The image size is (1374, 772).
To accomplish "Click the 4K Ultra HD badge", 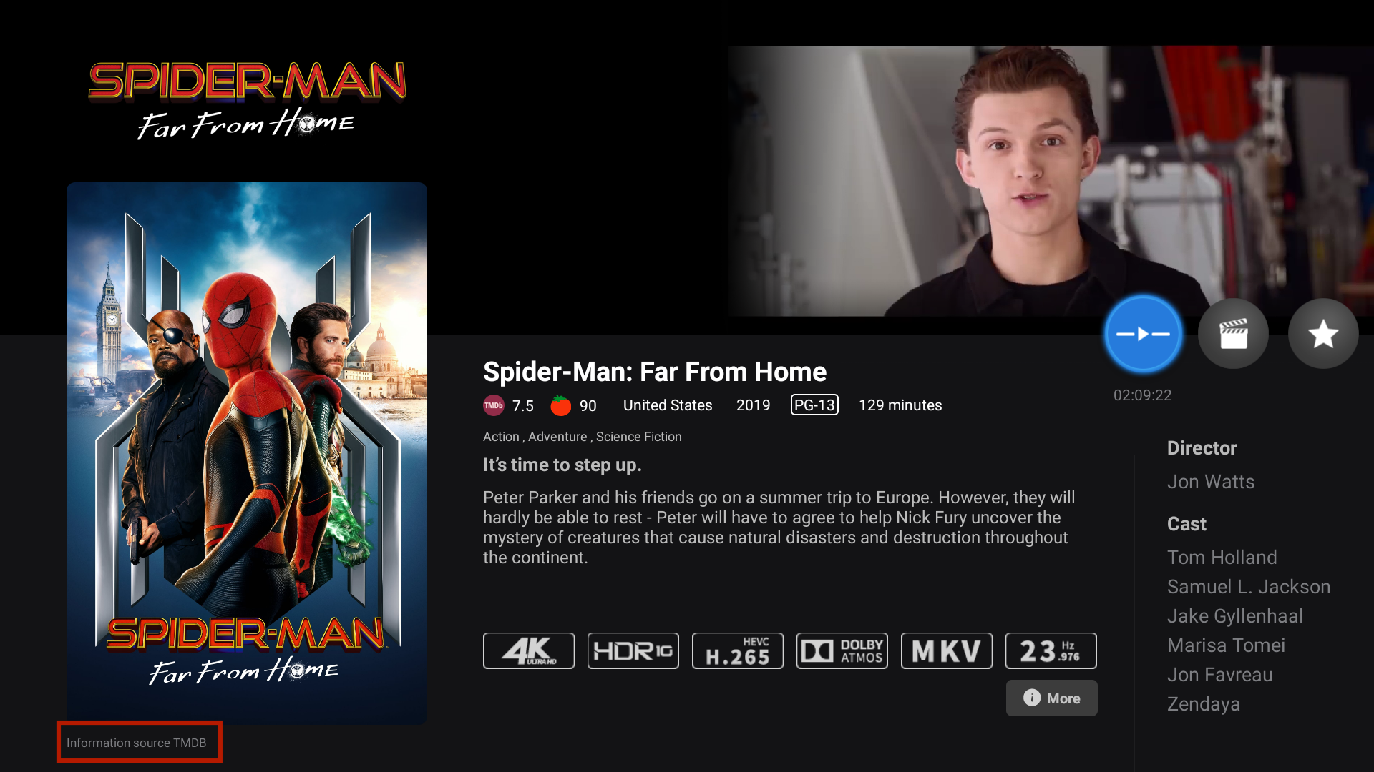I will tap(529, 650).
